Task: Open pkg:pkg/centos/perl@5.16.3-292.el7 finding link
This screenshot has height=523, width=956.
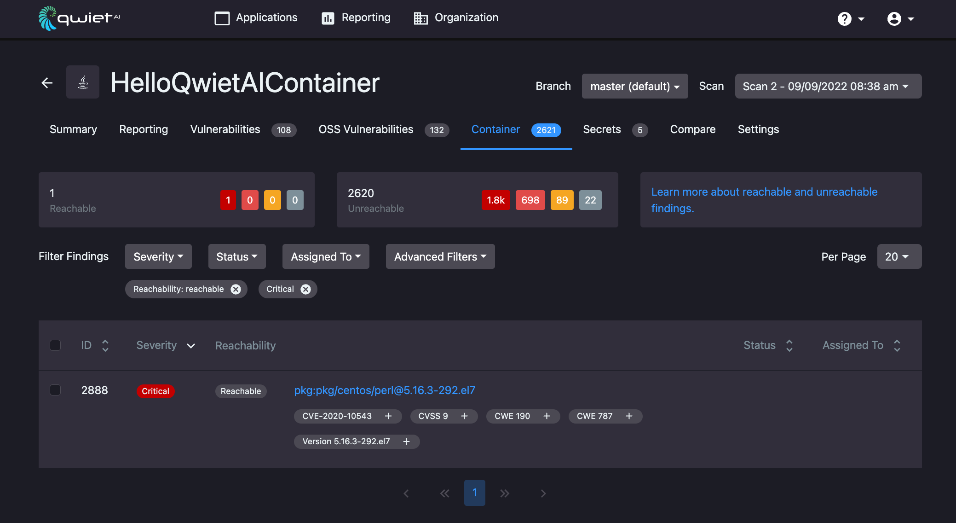Action: (385, 390)
